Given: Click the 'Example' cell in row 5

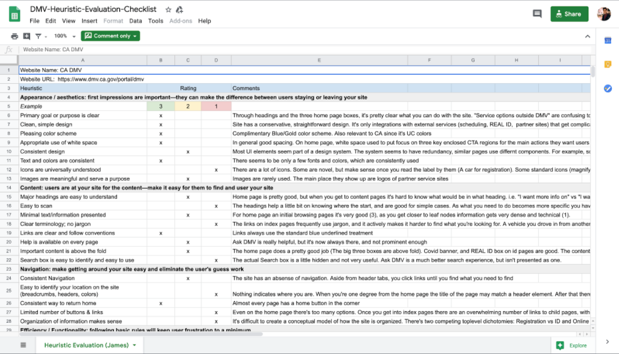Looking at the screenshot, I should [x=83, y=106].
